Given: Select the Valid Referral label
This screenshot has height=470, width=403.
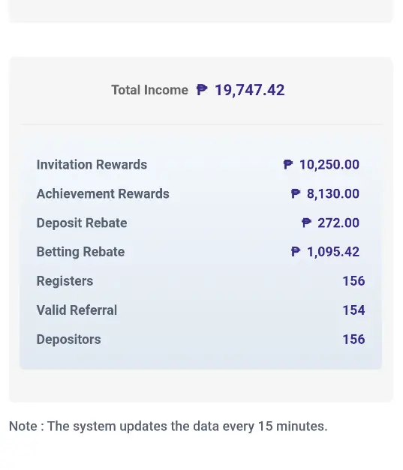Looking at the screenshot, I should (x=77, y=310).
